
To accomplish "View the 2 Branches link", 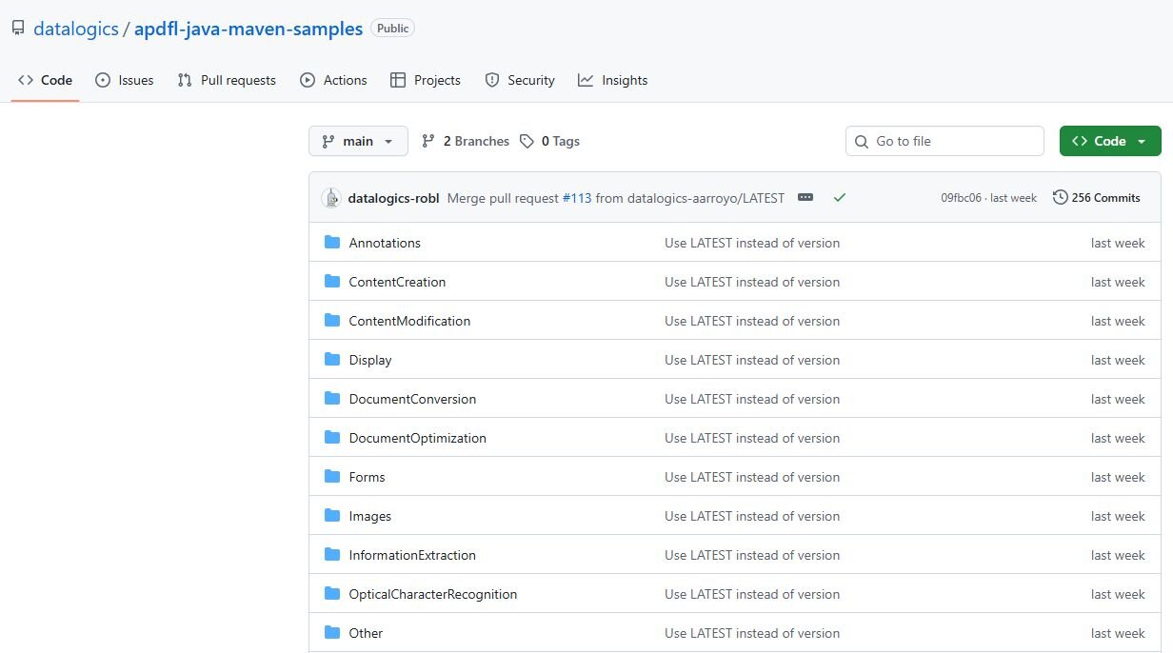I will click(x=466, y=141).
